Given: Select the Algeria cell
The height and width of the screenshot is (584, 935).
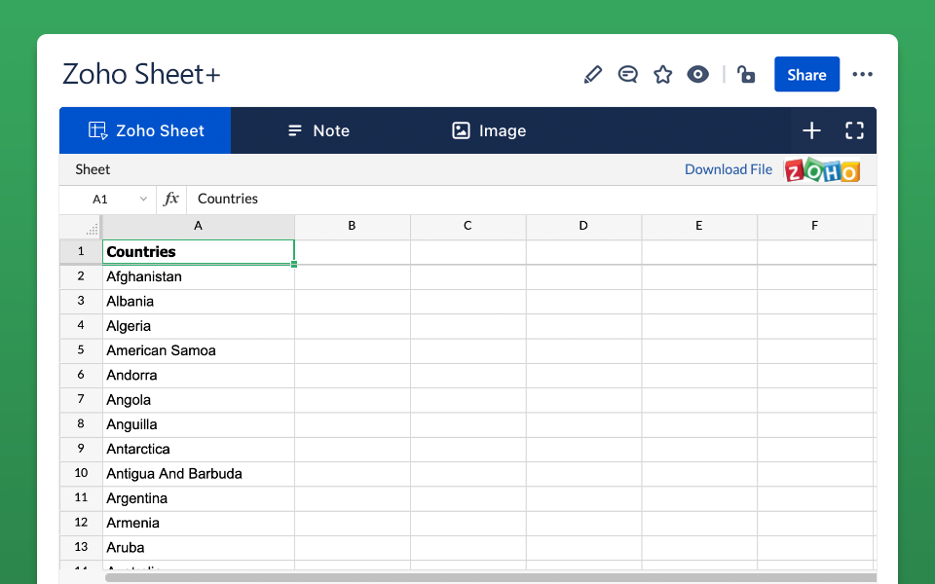Looking at the screenshot, I should [199, 327].
